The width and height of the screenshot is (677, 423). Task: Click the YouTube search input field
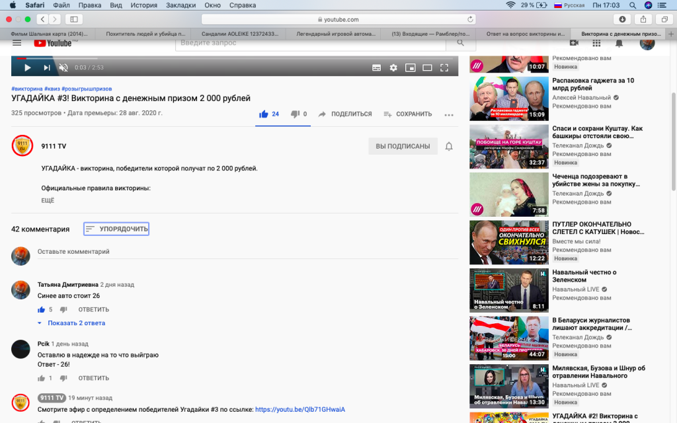[x=311, y=43]
